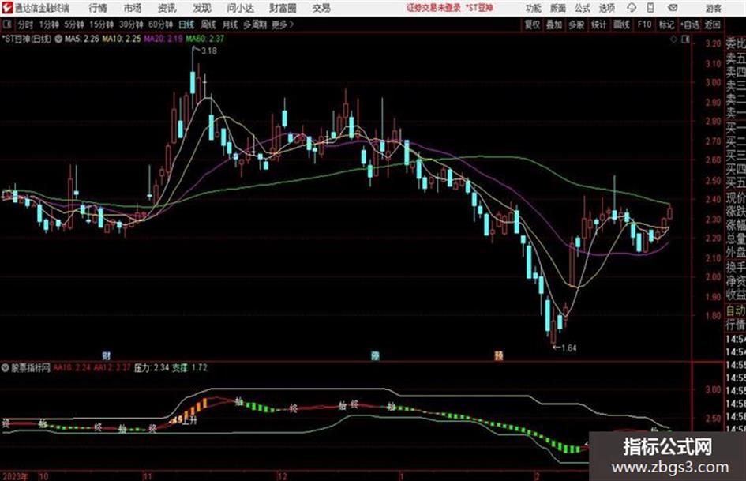This screenshot has width=746, height=481.
Task: Click the 叠加 button
Action: click(554, 24)
